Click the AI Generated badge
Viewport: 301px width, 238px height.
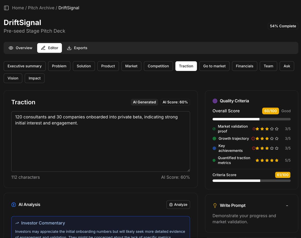pyautogui.click(x=144, y=102)
